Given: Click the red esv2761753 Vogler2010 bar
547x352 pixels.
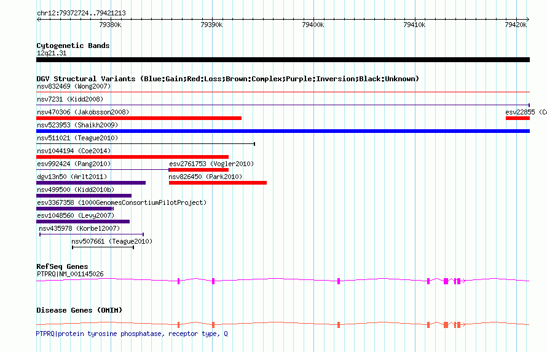Looking at the screenshot, I should coord(199,170).
